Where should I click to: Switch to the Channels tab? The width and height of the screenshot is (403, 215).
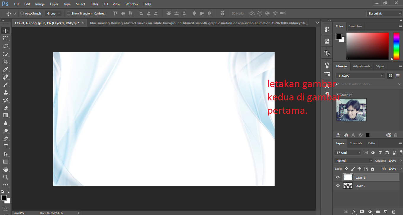(x=356, y=143)
